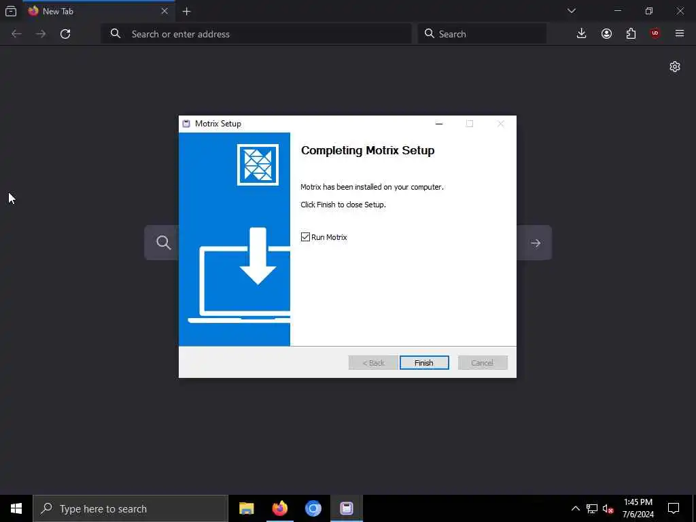Open the Firefox hamburger application menu
Viewport: 696px width, 522px height.
click(x=680, y=34)
